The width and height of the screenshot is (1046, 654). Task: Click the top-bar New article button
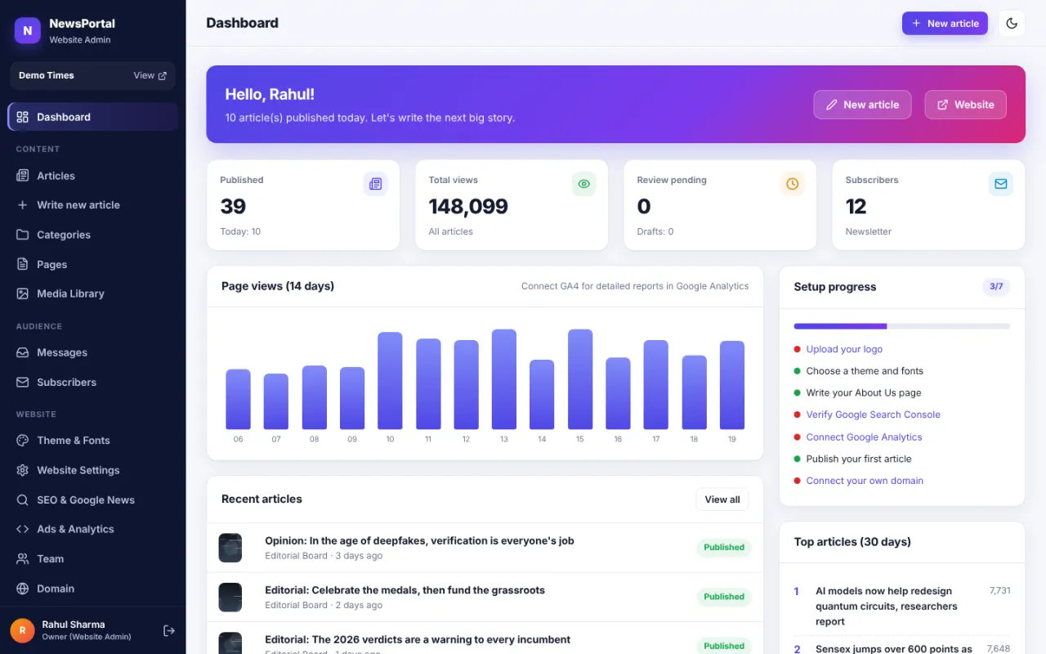click(945, 23)
